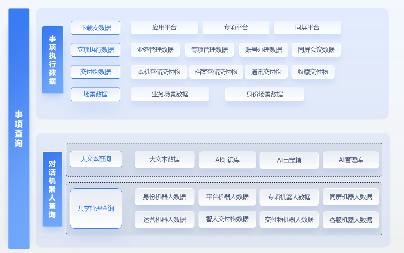The width and height of the screenshot is (404, 253).
Task: Select the AI知识库 box
Action: 228,160
